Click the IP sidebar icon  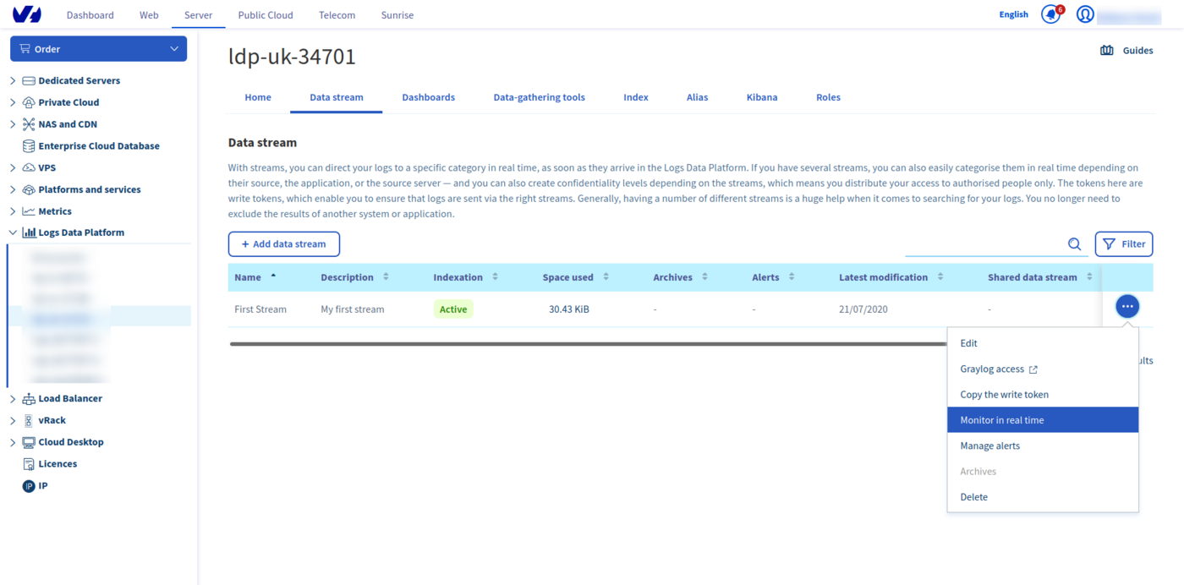pyautogui.click(x=29, y=486)
